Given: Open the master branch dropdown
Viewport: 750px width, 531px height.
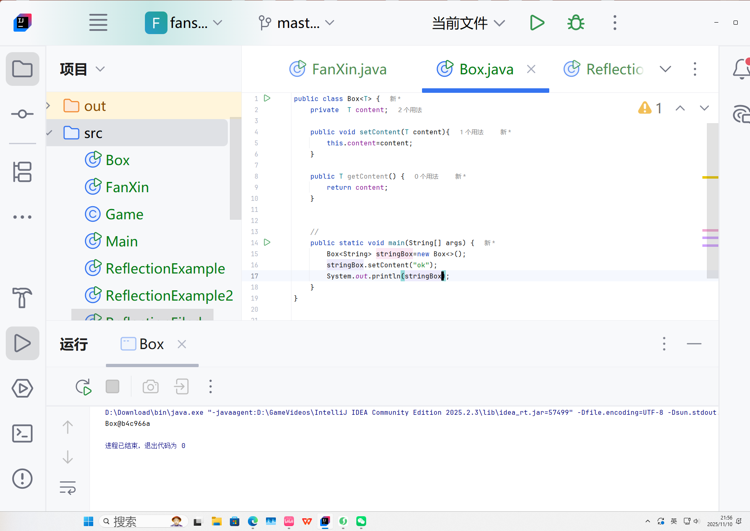Looking at the screenshot, I should click(297, 23).
